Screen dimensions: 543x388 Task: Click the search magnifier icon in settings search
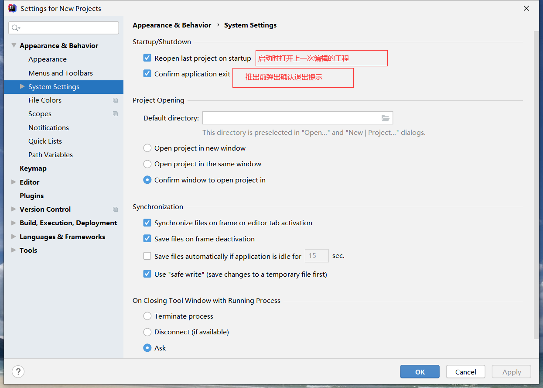(15, 28)
